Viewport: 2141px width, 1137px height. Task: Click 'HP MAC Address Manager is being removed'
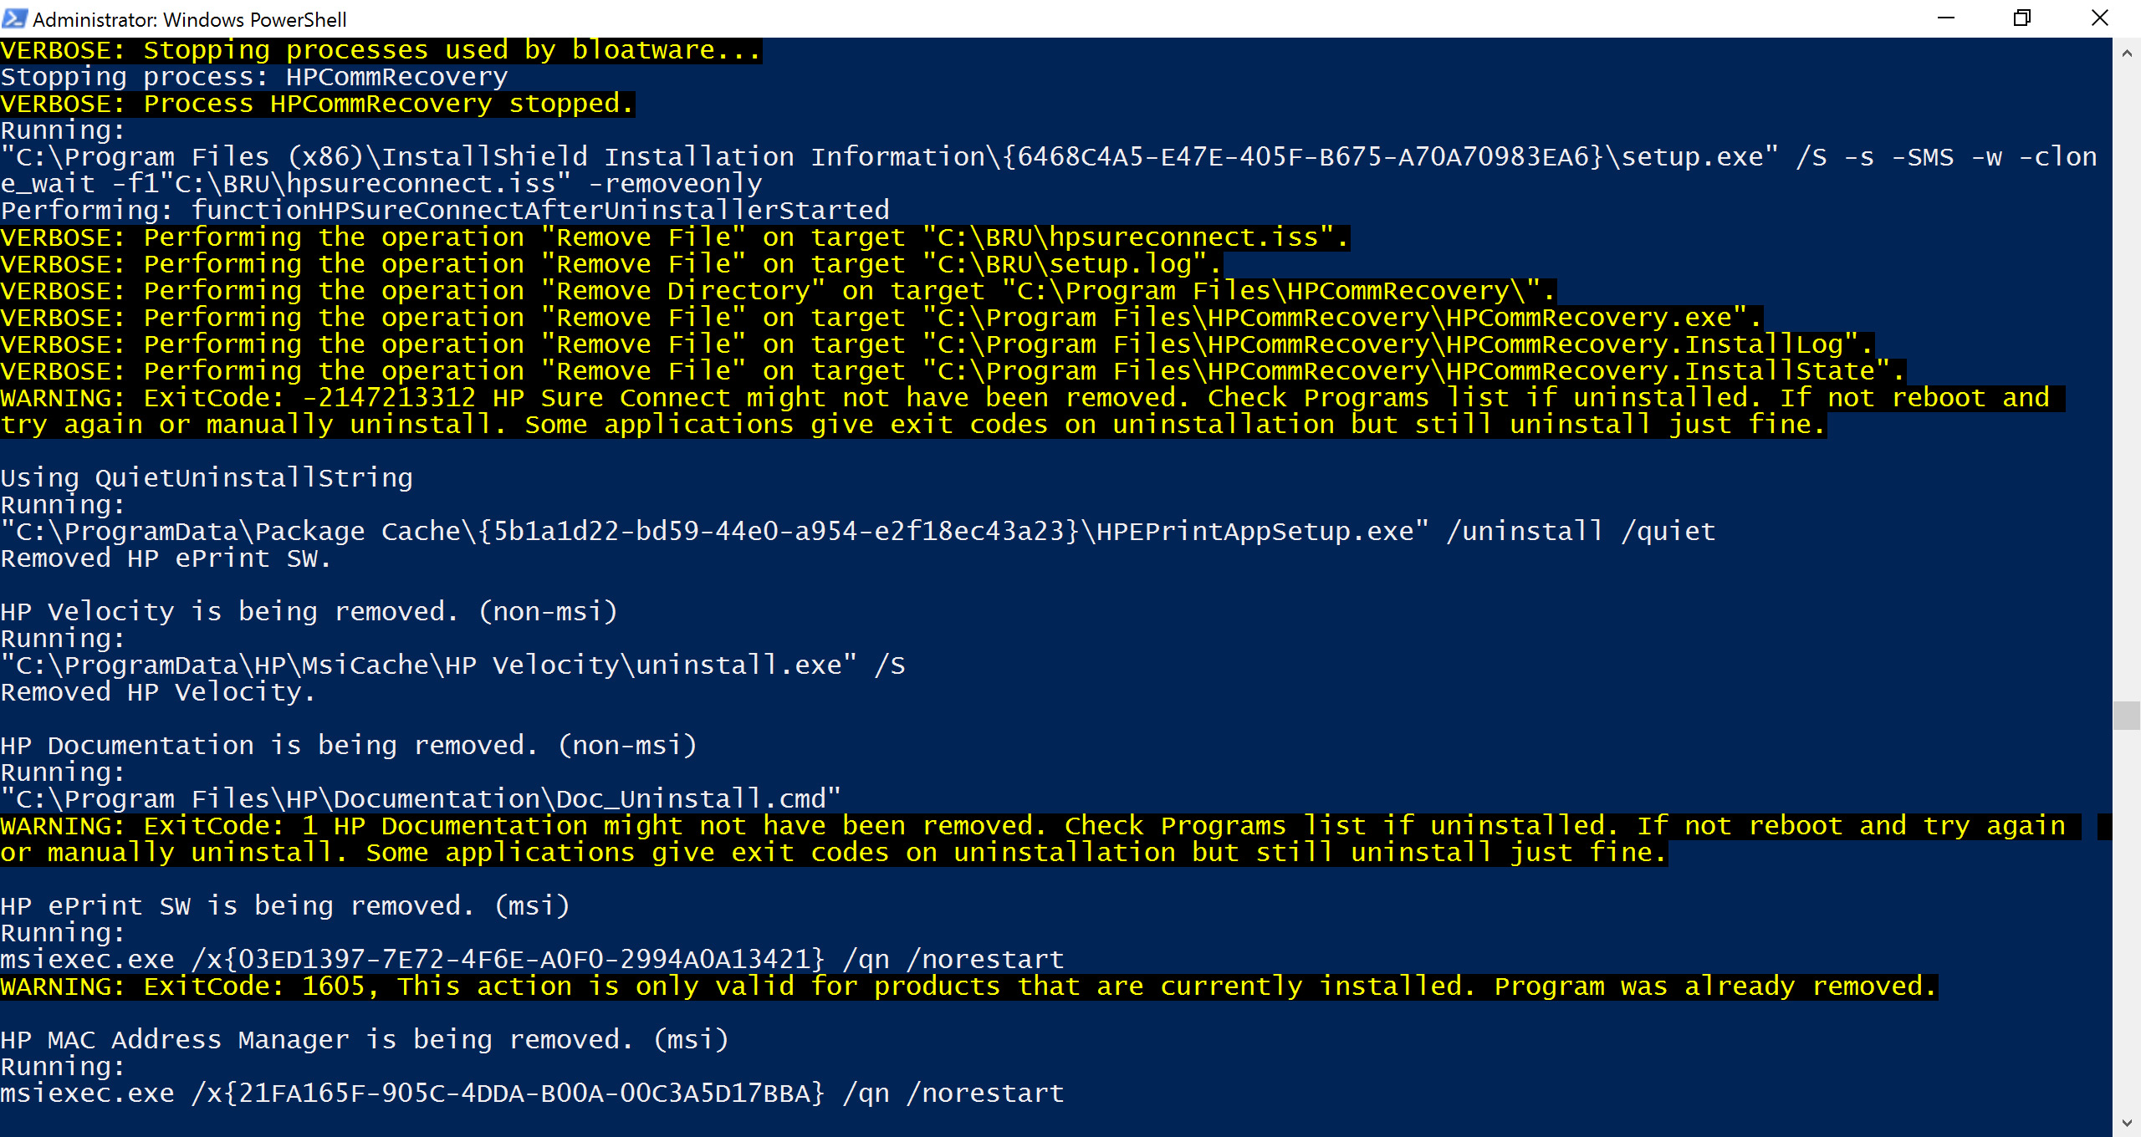pos(365,1040)
